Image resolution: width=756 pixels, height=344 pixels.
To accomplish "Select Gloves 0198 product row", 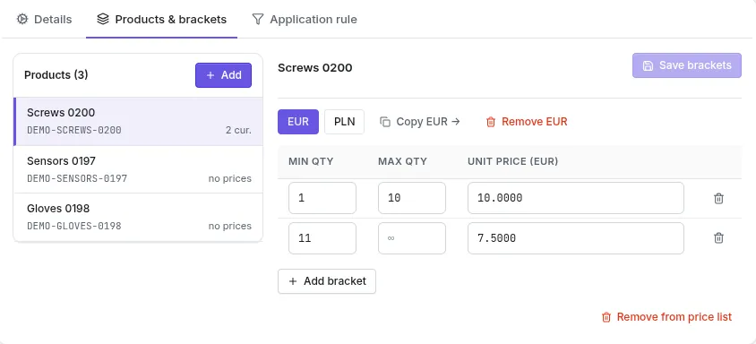I will (x=138, y=217).
